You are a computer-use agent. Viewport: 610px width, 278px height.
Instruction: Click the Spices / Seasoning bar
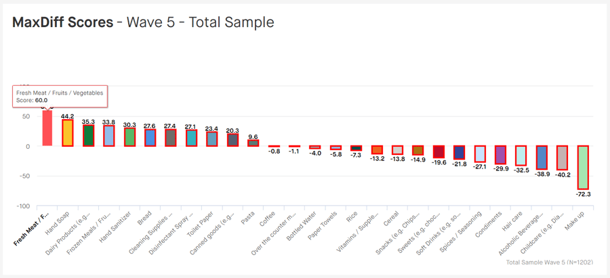pos(480,154)
